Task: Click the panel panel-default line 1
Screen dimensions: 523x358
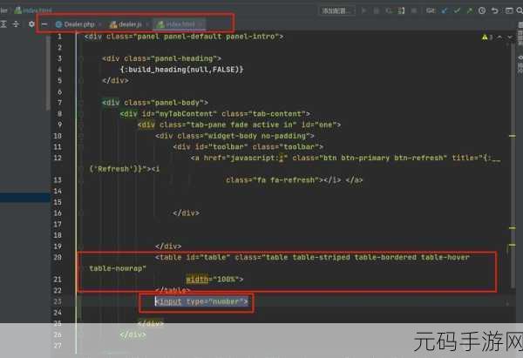Action: [x=184, y=37]
